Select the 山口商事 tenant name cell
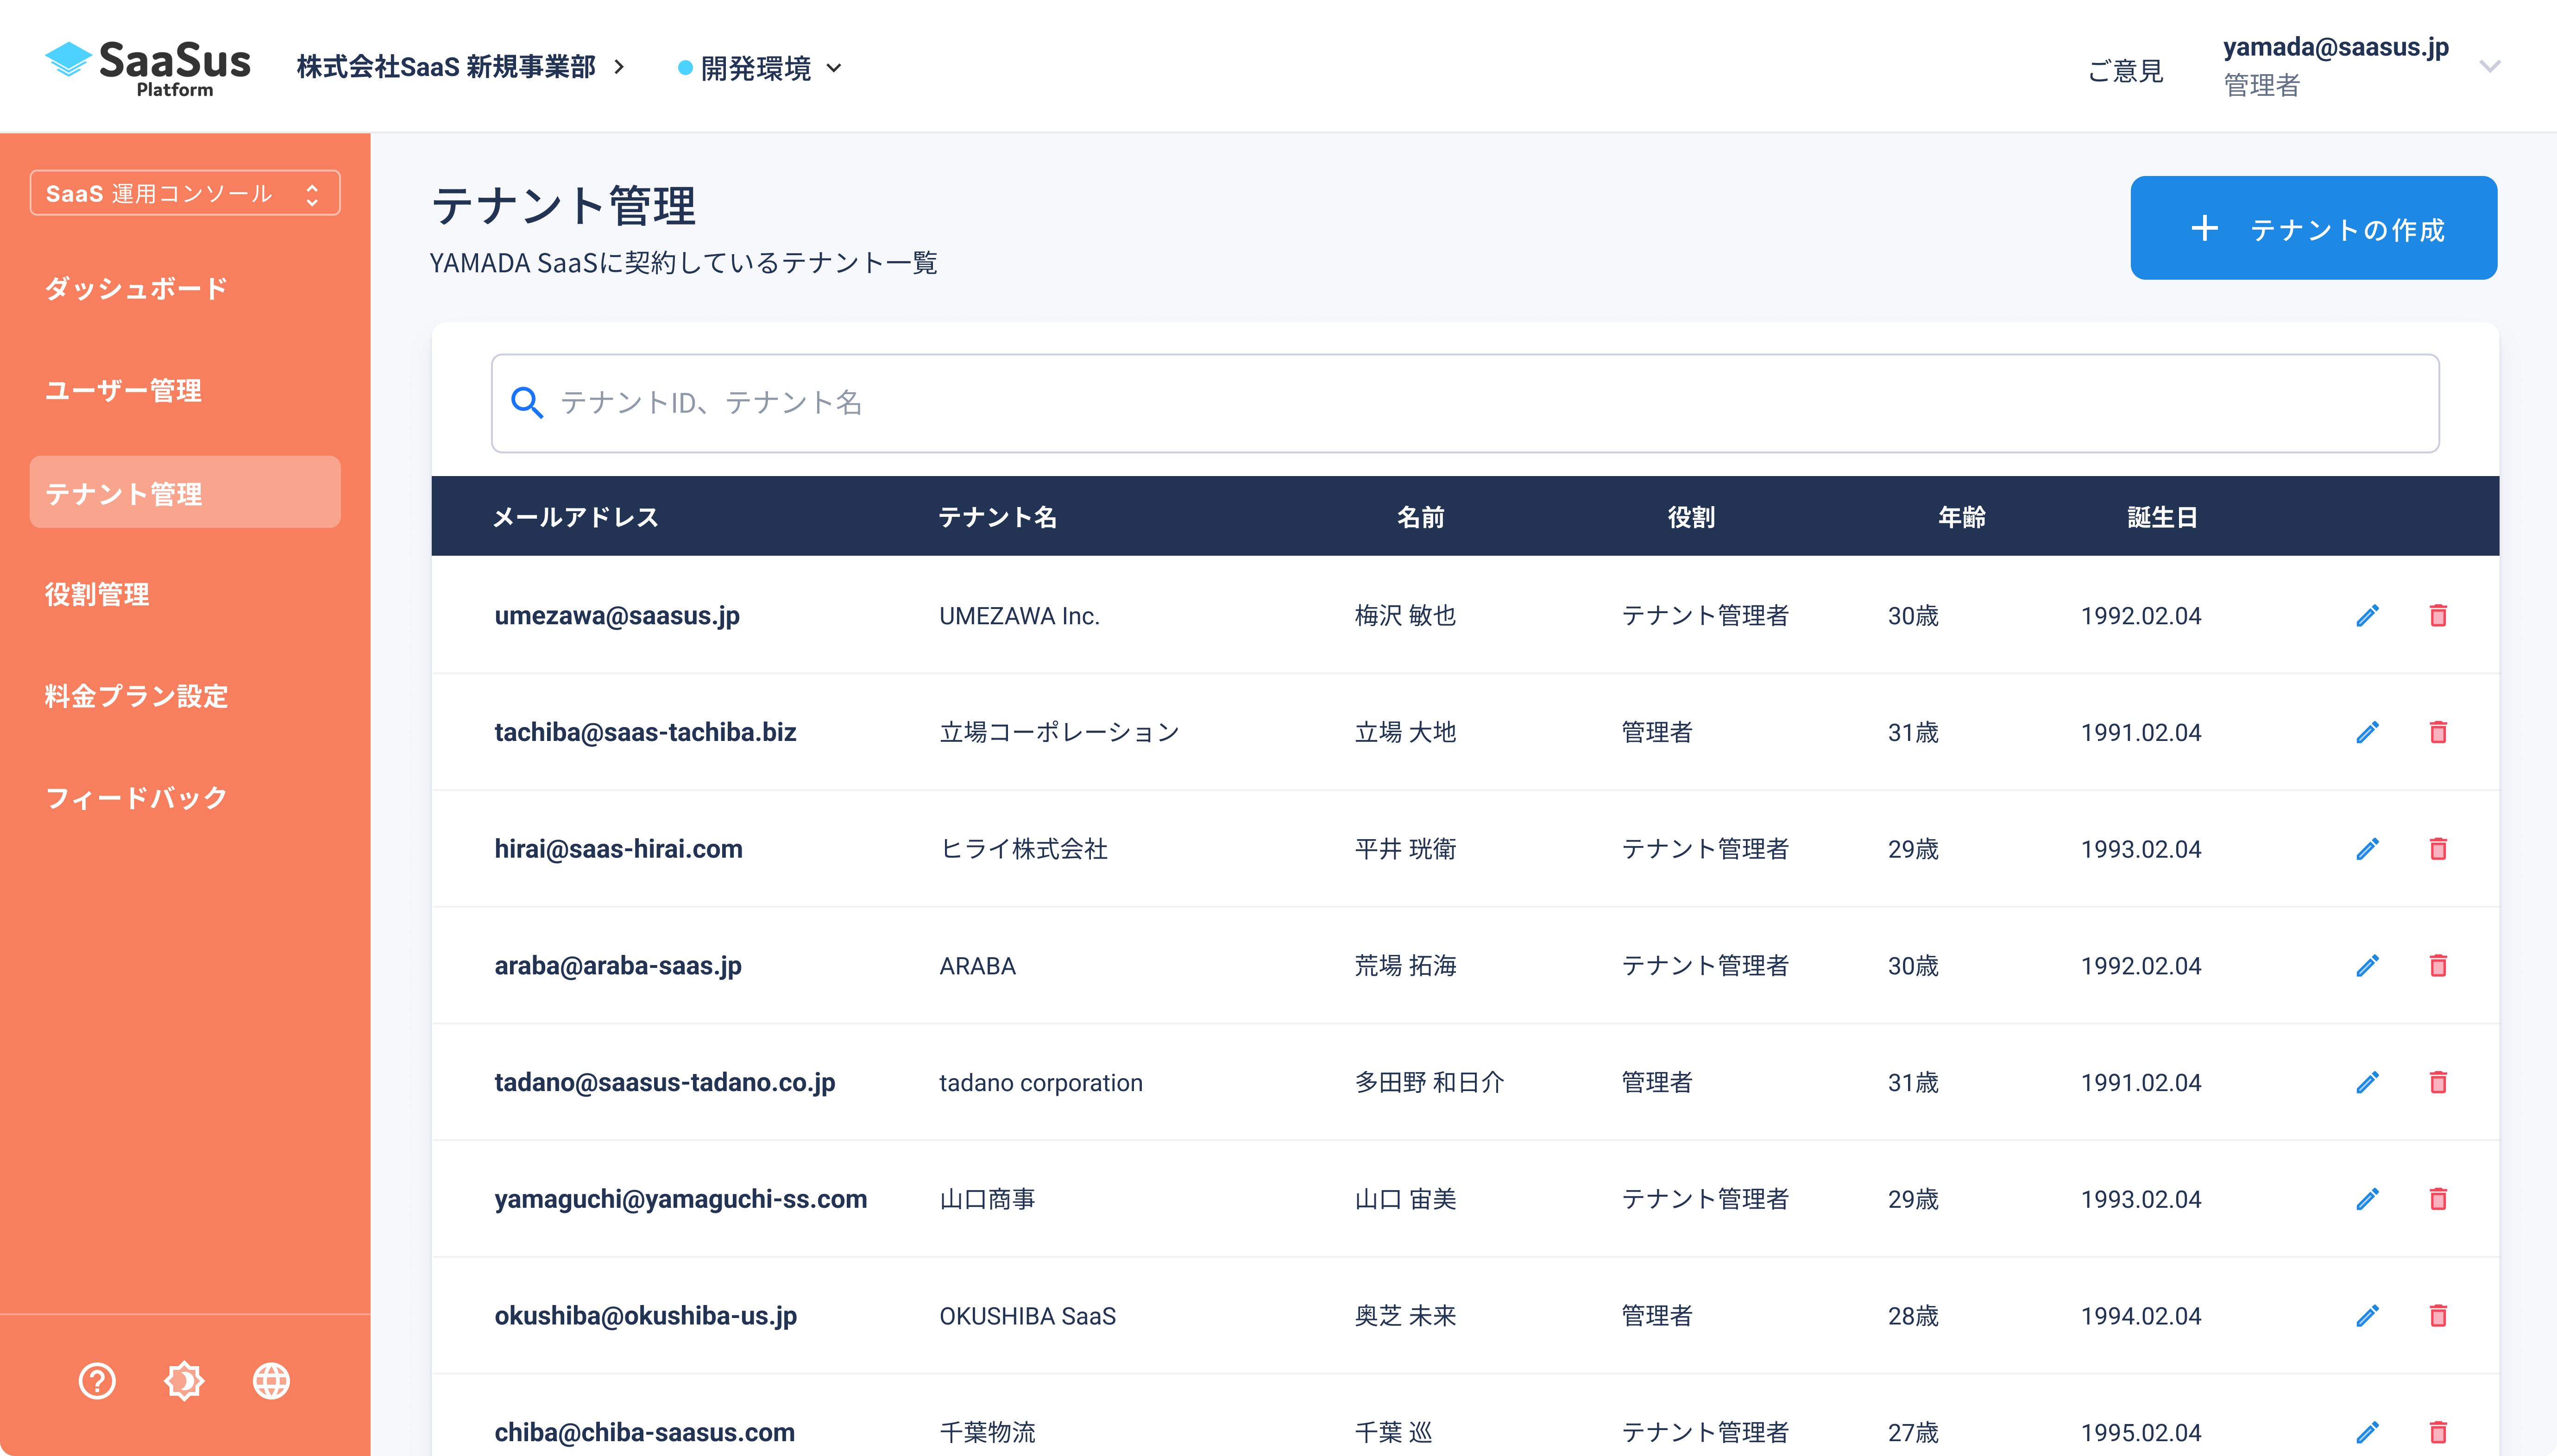 tap(987, 1199)
